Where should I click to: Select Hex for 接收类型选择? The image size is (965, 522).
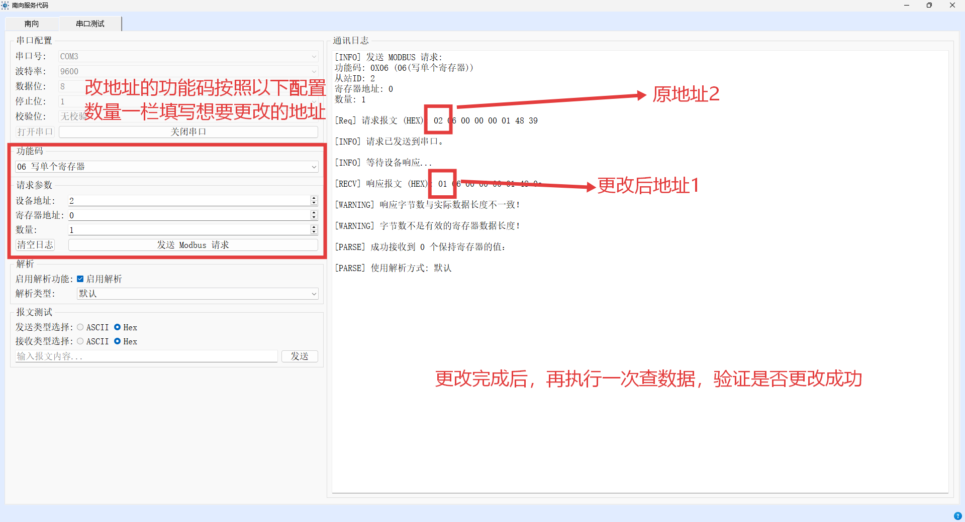[x=118, y=341]
